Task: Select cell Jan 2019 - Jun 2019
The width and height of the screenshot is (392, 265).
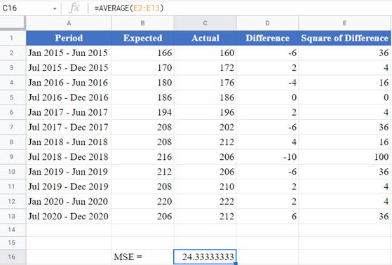Action: coord(69,172)
